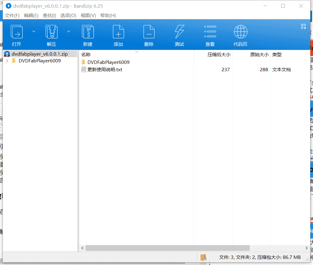
Task: Expand the DVDFabPlayer6009 tree node
Action: 7,61
